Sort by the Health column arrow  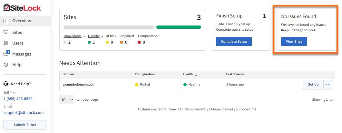point(196,74)
